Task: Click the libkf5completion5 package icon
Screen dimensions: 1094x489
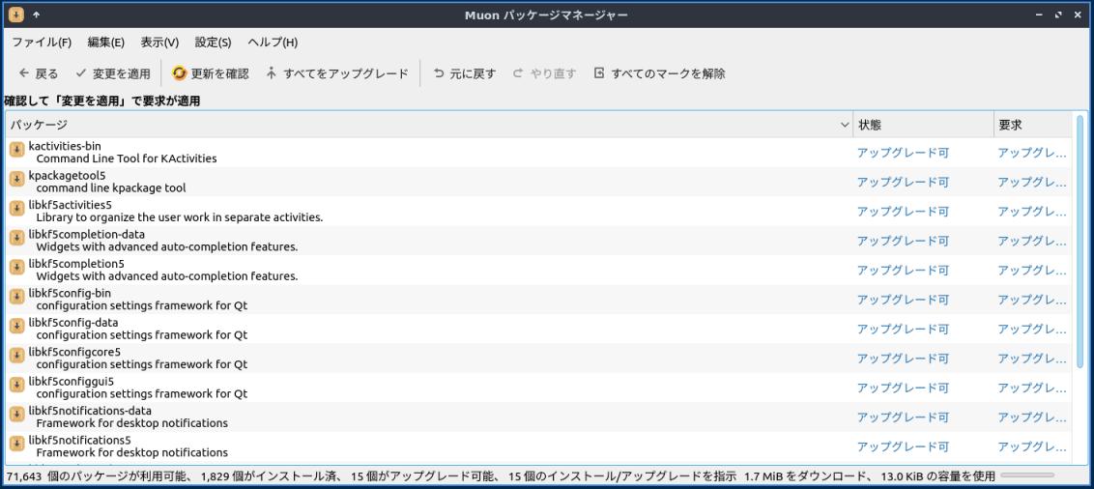Action: (16, 267)
